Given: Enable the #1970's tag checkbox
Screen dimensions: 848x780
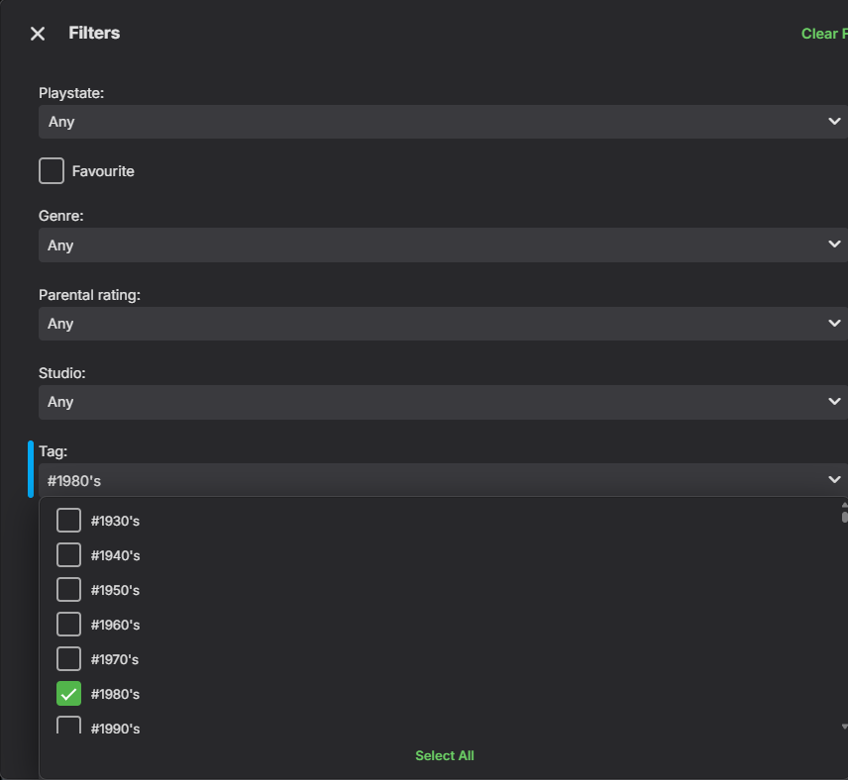Looking at the screenshot, I should [x=68, y=659].
